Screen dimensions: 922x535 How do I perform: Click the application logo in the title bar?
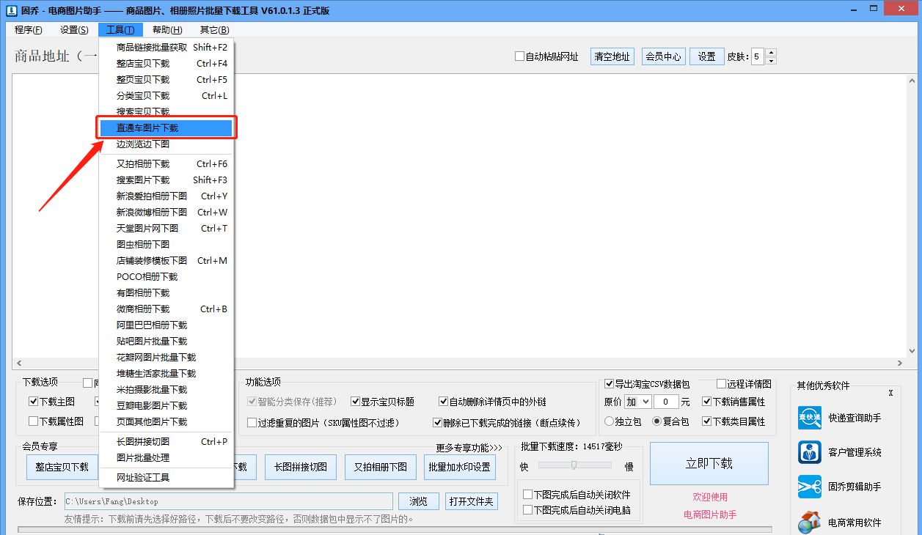point(10,9)
